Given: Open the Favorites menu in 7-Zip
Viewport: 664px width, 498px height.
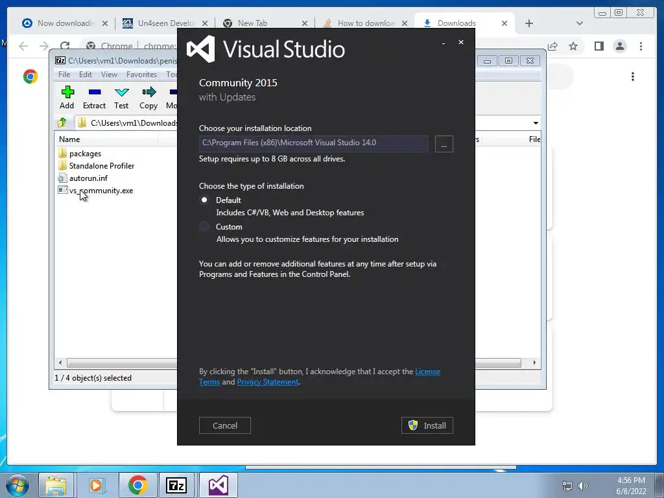Looking at the screenshot, I should pos(141,75).
